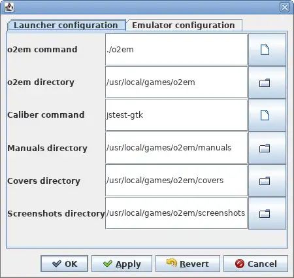294x278 pixels.
Task: Edit the Manuals directory path field
Action: pyautogui.click(x=176, y=148)
